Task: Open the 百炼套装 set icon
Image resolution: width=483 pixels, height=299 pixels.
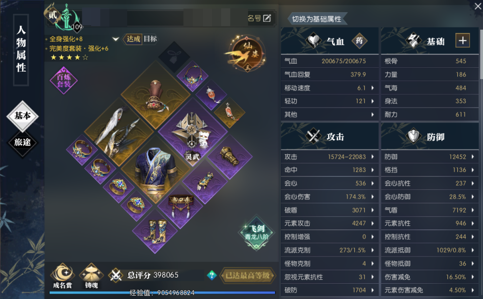Action: tap(63, 81)
